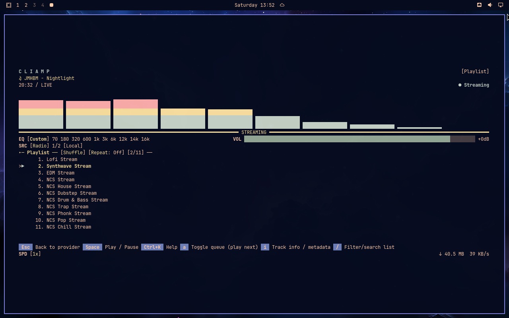
Task: Switch to workspace 3
Action: coord(34,5)
